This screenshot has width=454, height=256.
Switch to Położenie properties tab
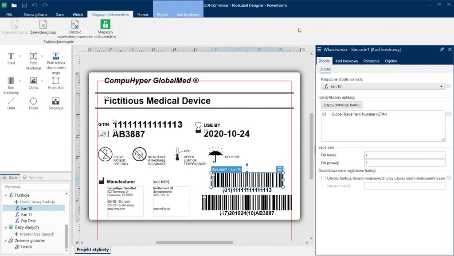tap(371, 61)
